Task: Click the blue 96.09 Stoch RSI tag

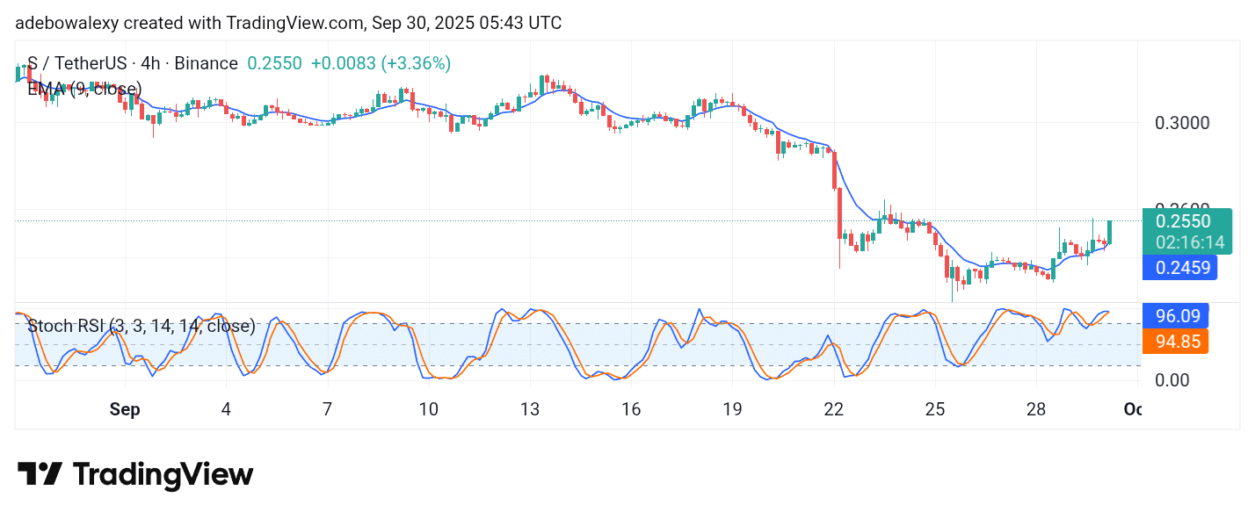Action: 1178,315
